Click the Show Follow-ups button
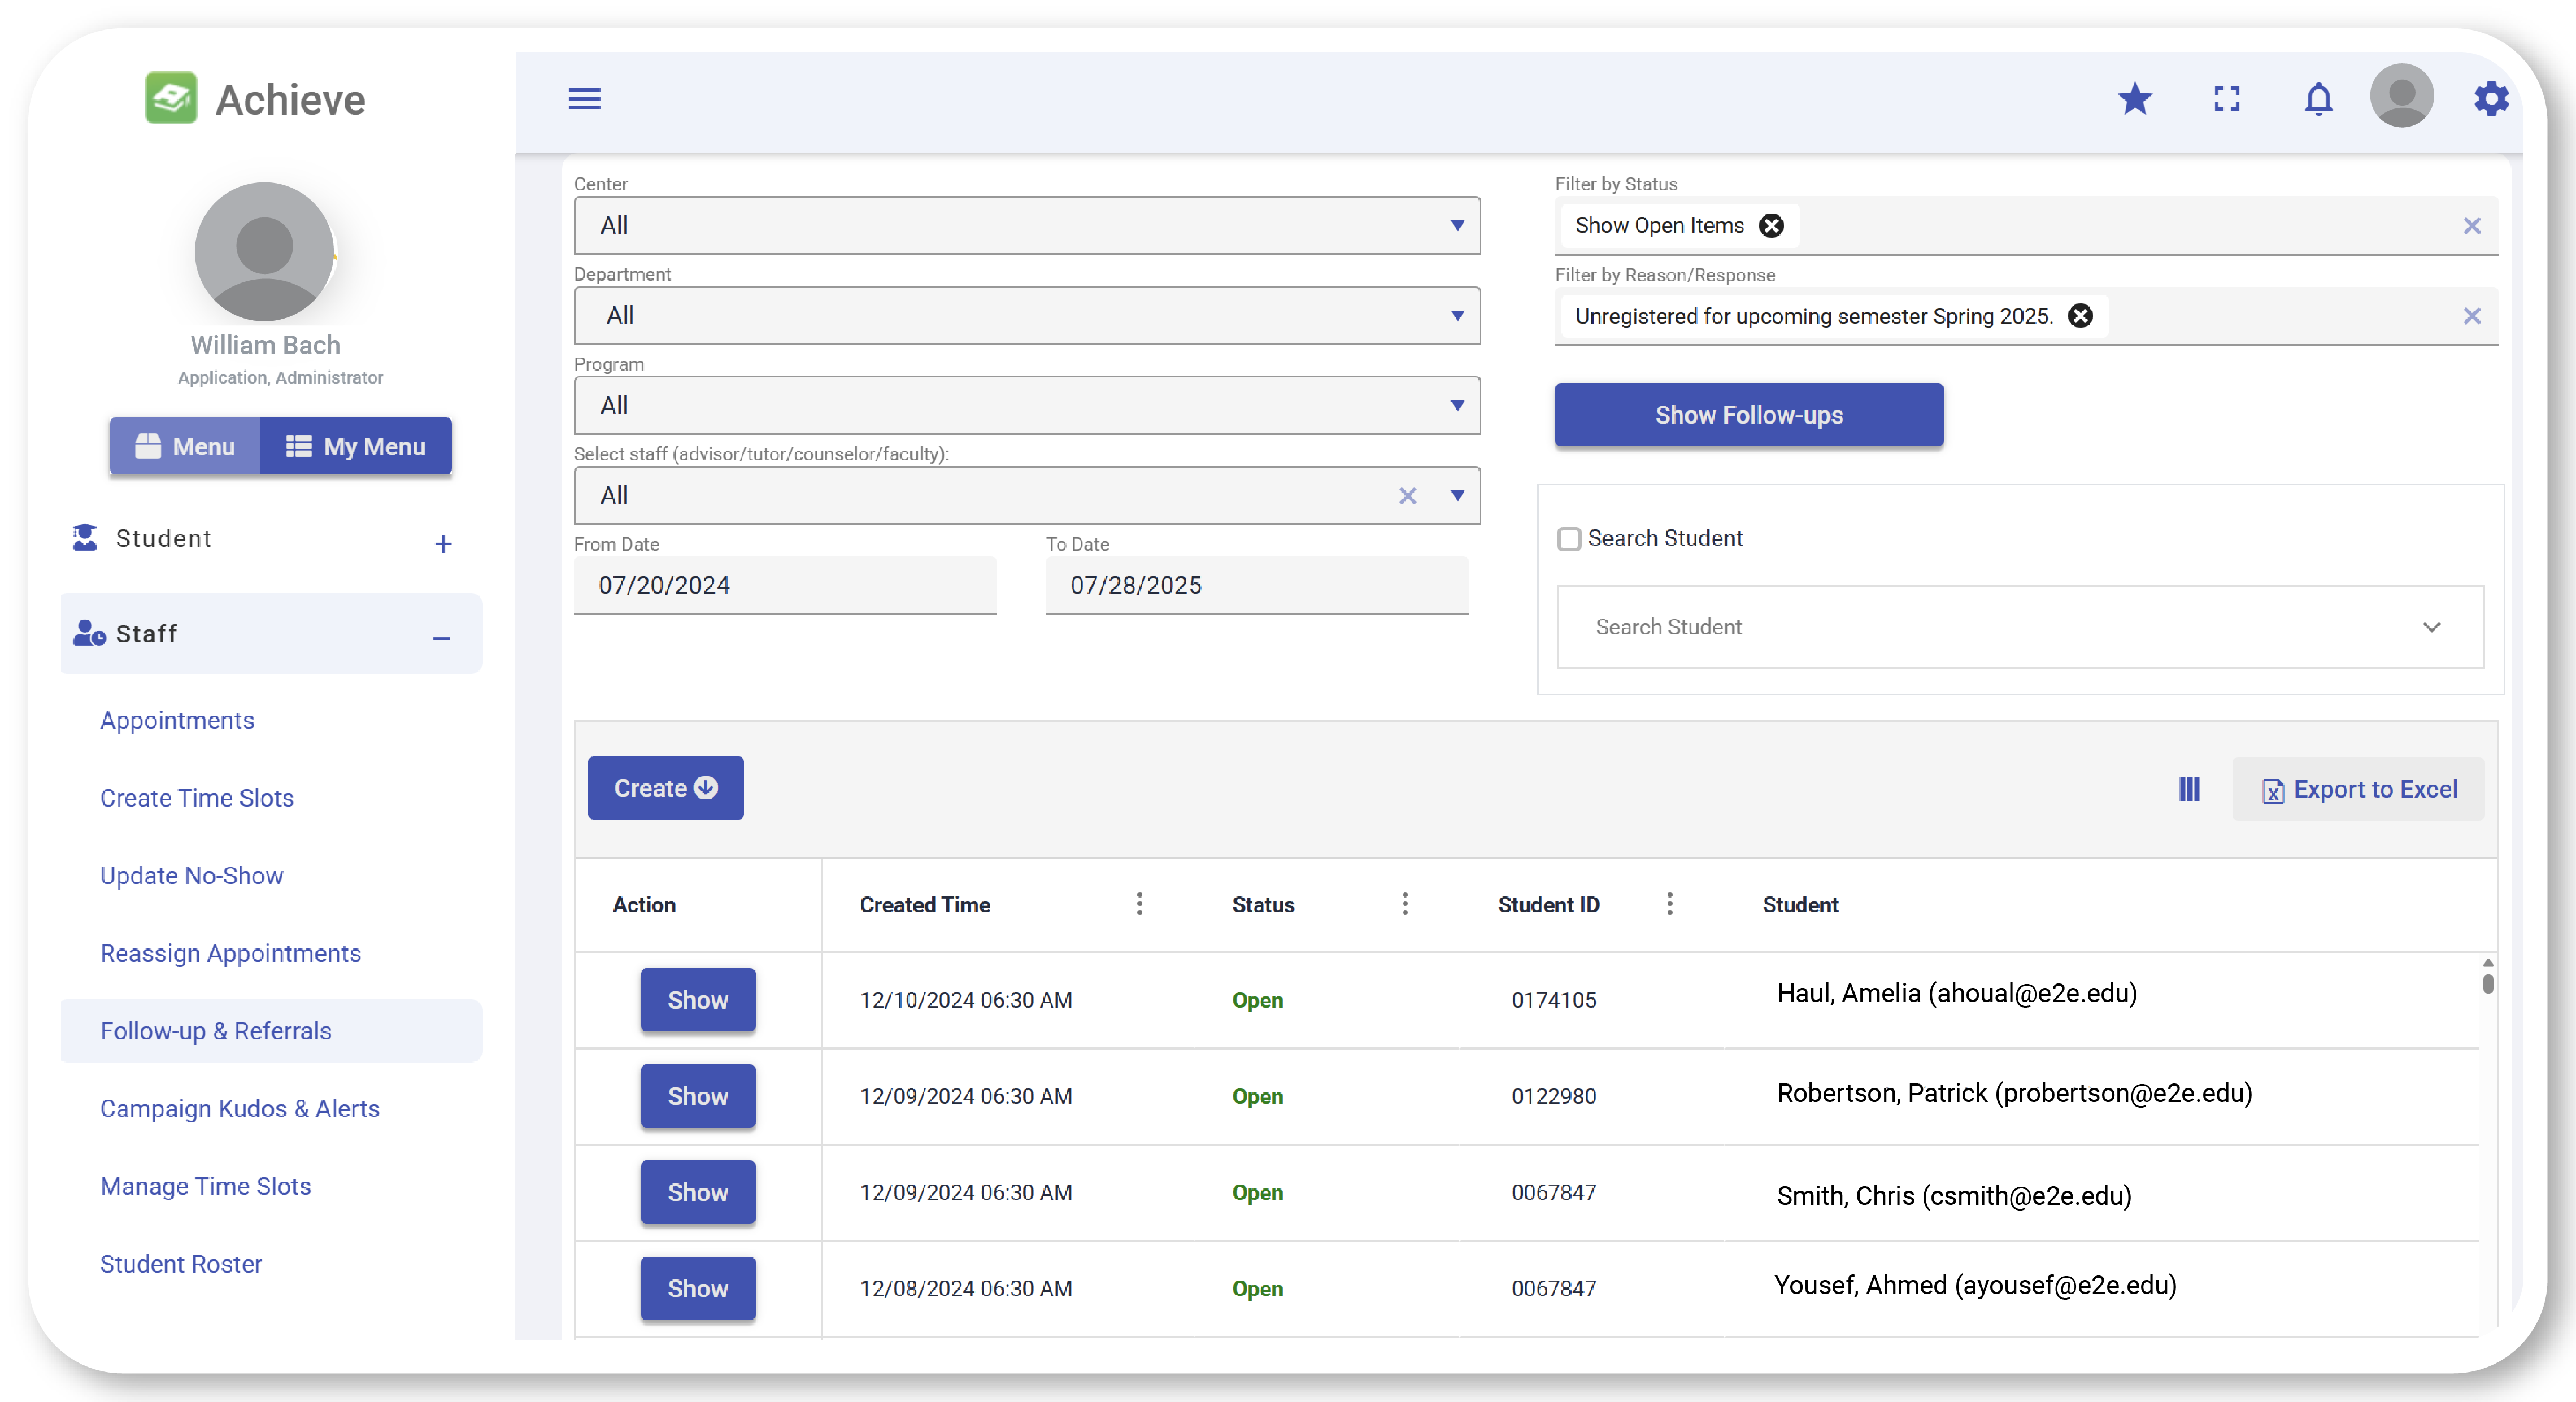The height and width of the screenshot is (1402, 2576). 1748,415
